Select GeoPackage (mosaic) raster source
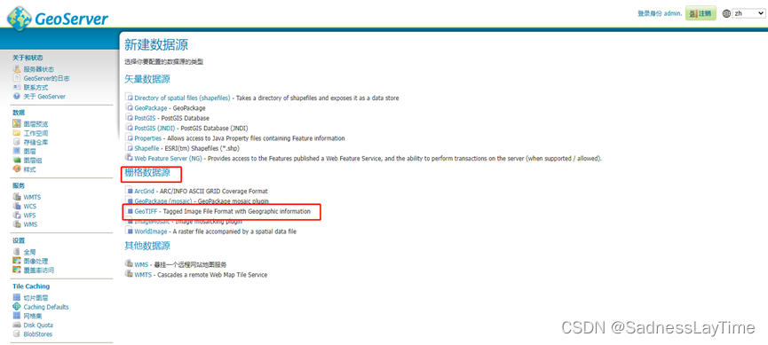This screenshot has width=768, height=345. coord(162,201)
